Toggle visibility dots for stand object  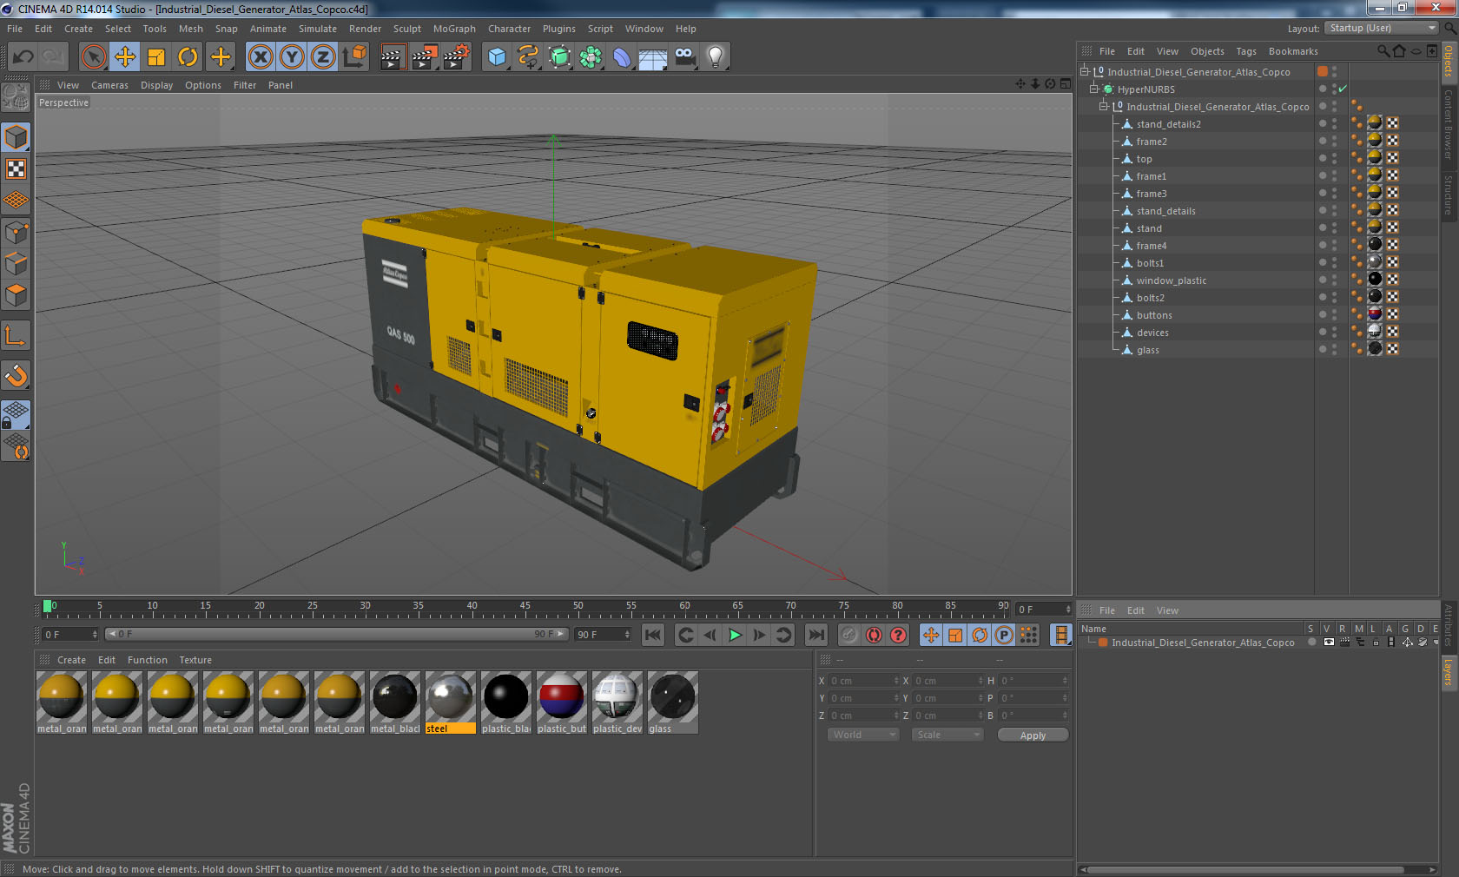pyautogui.click(x=1334, y=227)
